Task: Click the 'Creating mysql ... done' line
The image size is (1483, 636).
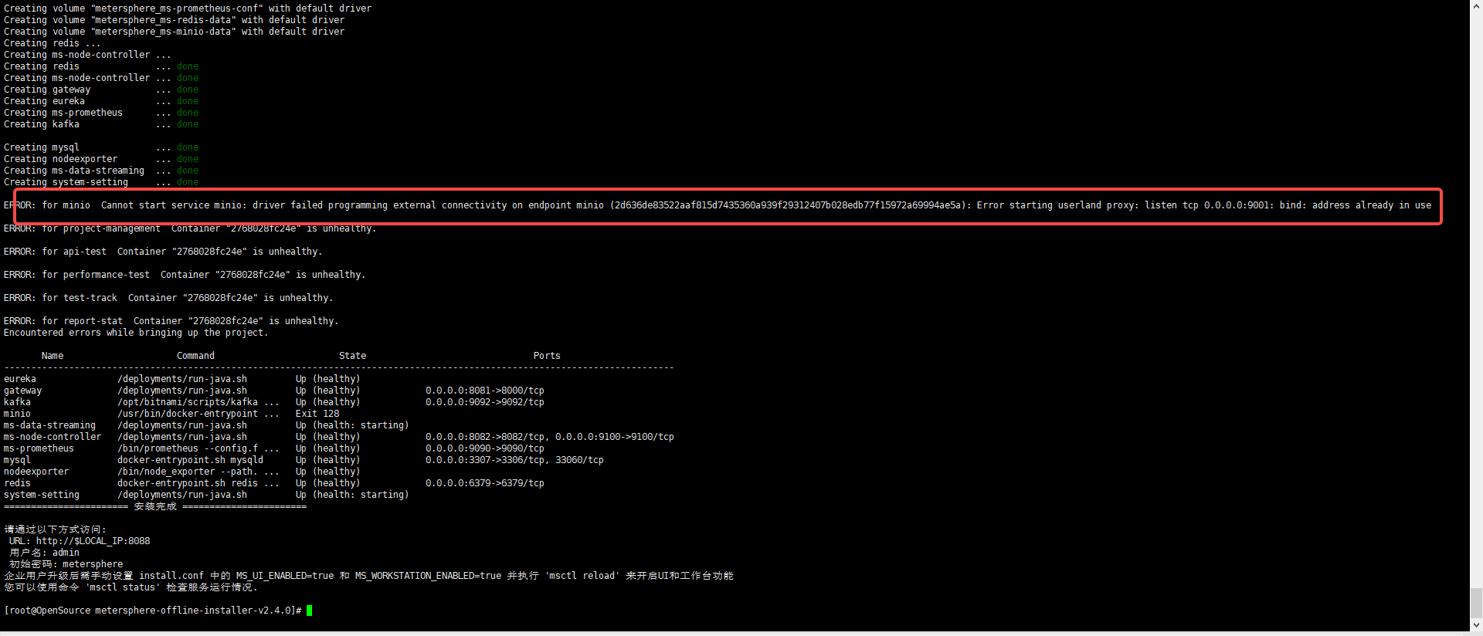Action: 101,147
